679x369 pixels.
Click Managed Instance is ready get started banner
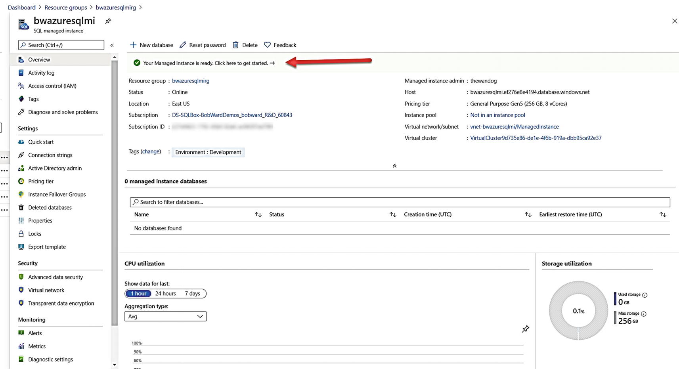coord(209,63)
